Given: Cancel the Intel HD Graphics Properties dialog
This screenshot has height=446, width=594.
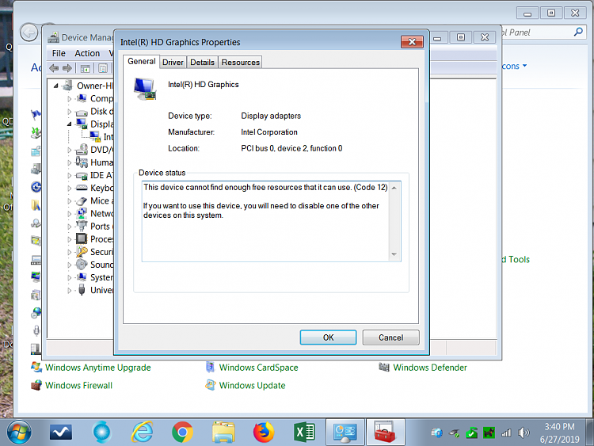Looking at the screenshot, I should point(390,337).
